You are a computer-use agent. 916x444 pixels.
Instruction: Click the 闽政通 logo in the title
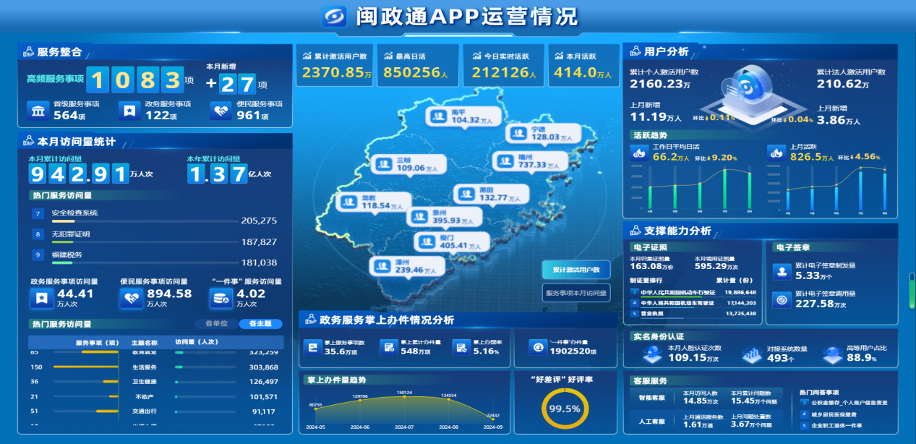(x=336, y=16)
